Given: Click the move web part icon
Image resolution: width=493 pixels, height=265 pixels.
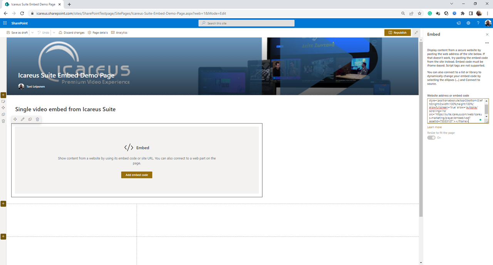Looking at the screenshot, I should 15,119.
